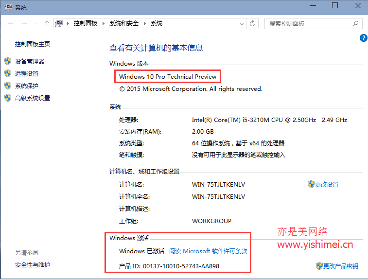Minimize the System window
This screenshot has height=279, width=368.
[313, 6]
